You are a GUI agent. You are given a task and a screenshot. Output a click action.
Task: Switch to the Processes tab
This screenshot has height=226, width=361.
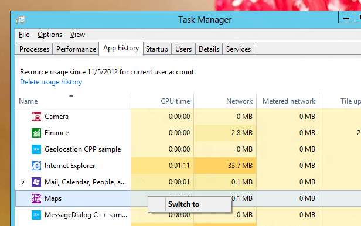click(x=35, y=49)
